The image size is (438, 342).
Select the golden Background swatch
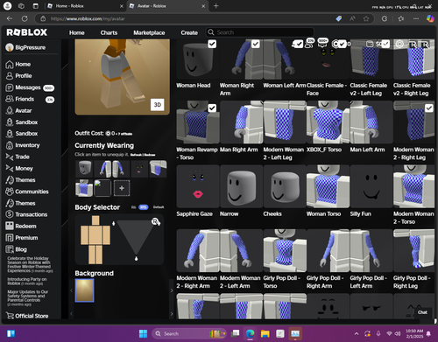click(x=85, y=290)
